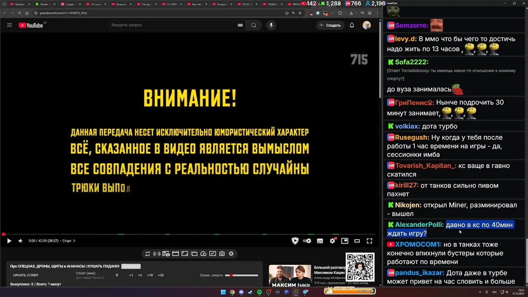
Task: Start voice search with the microphone
Action: coord(271,25)
